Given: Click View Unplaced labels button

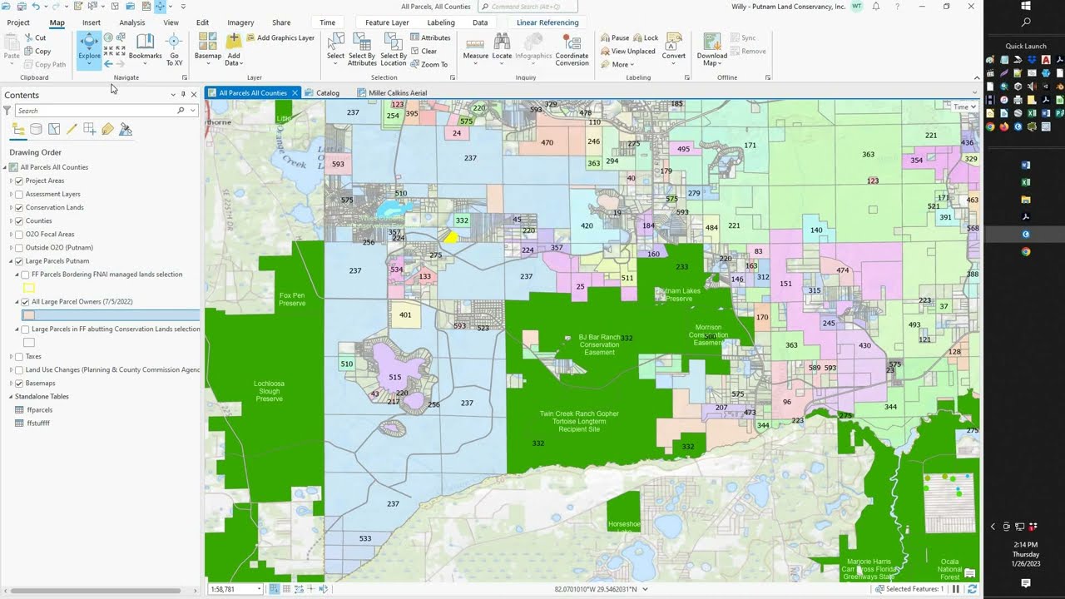Looking at the screenshot, I should [627, 51].
